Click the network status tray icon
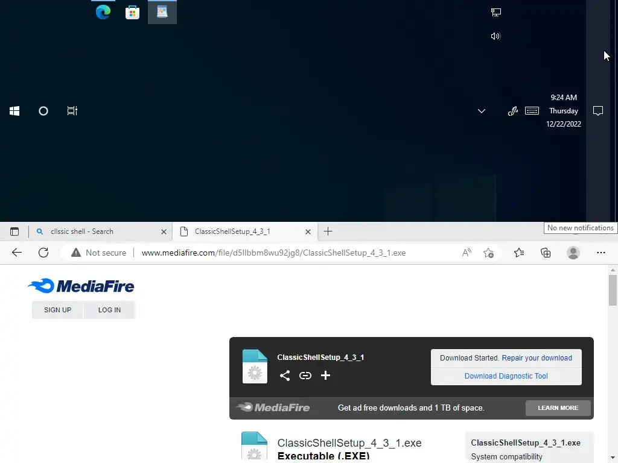The image size is (618, 463). click(x=496, y=12)
